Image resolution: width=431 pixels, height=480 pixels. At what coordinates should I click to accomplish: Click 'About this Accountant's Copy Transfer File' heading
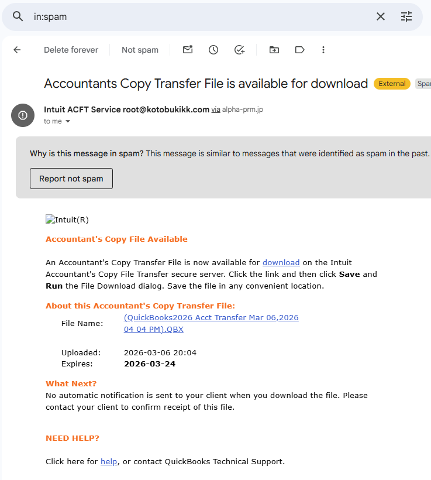tap(140, 306)
